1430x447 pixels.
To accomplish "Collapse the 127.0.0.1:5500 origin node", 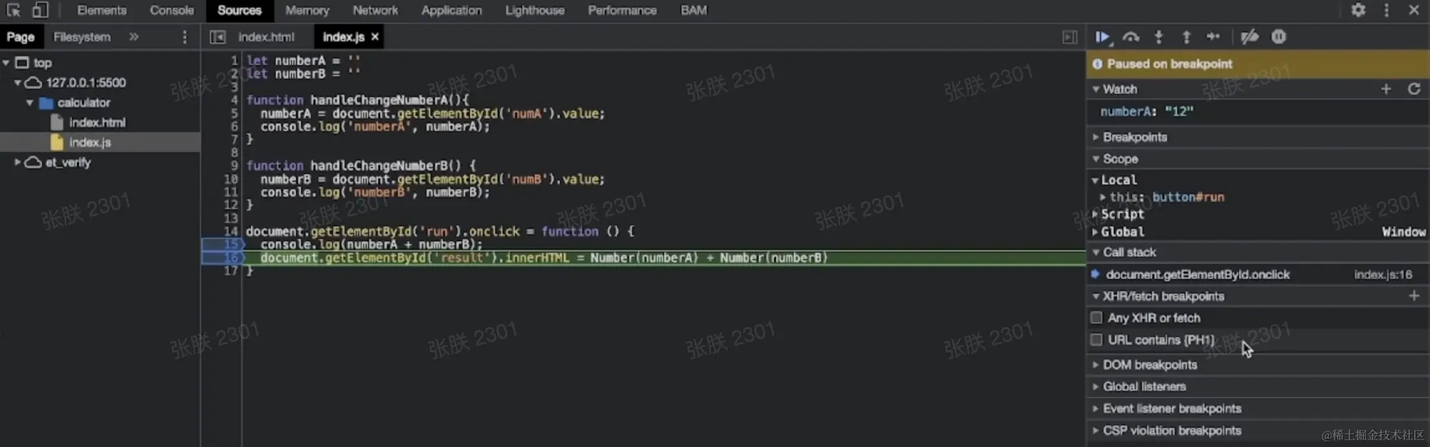I will pyautogui.click(x=17, y=82).
